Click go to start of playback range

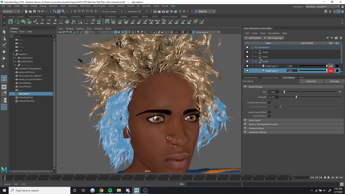point(312,178)
